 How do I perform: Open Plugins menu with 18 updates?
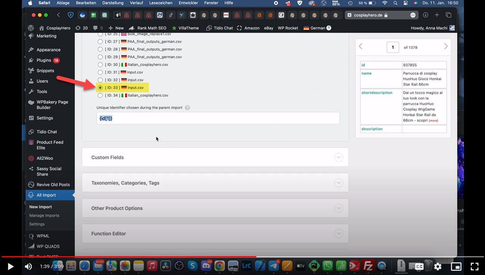[44, 60]
